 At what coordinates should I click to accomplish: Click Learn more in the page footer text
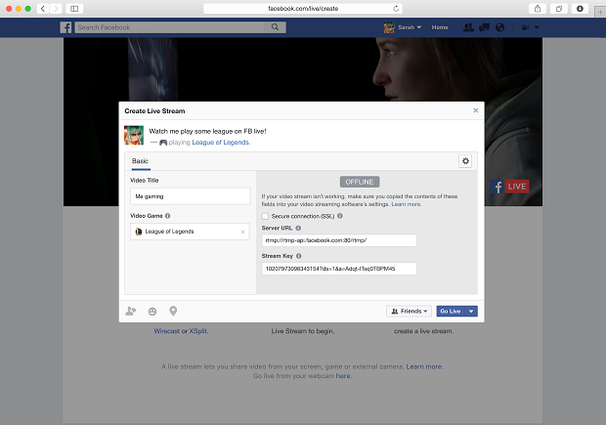pos(424,366)
